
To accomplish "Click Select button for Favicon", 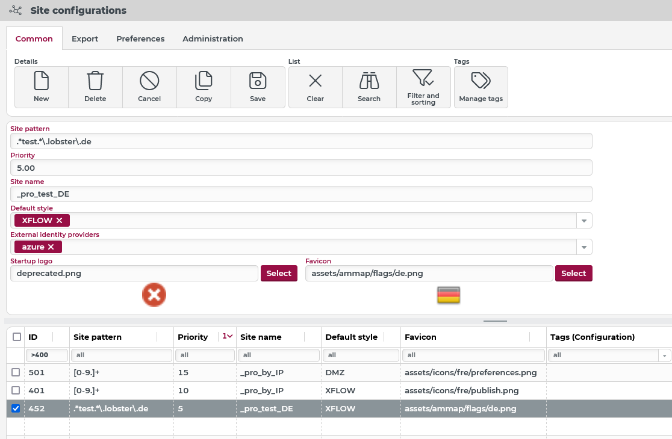I will coord(573,274).
